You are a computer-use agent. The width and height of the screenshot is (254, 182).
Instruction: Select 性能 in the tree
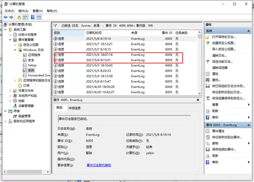(x=22, y=101)
